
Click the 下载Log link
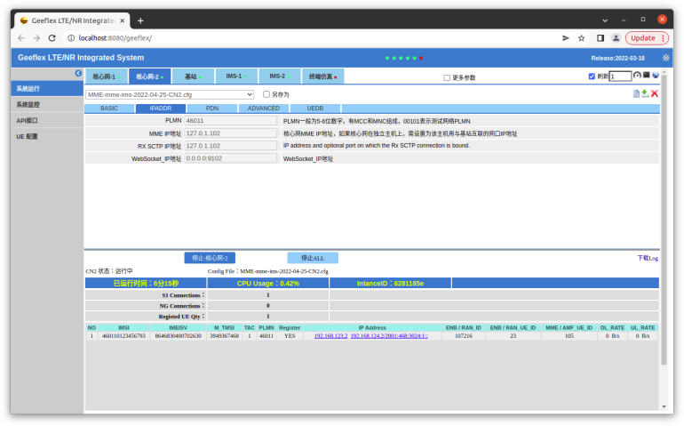[x=648, y=258]
